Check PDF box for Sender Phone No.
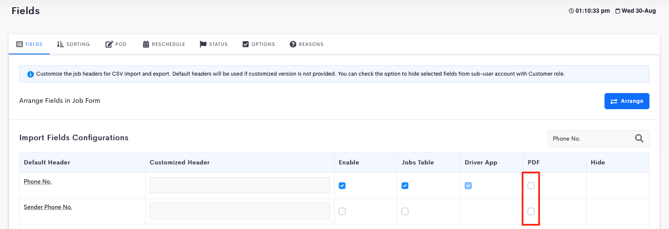This screenshot has width=669, height=229. pos(531,211)
